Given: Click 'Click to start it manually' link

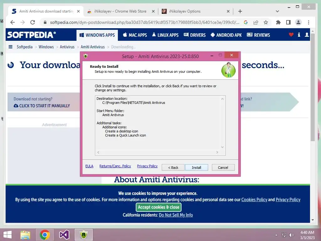Looking at the screenshot, I should pyautogui.click(x=42, y=106).
